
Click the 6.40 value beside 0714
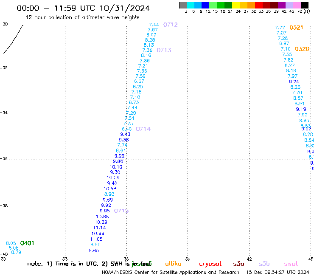coord(127,129)
